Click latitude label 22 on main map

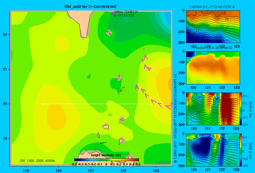click(5, 35)
